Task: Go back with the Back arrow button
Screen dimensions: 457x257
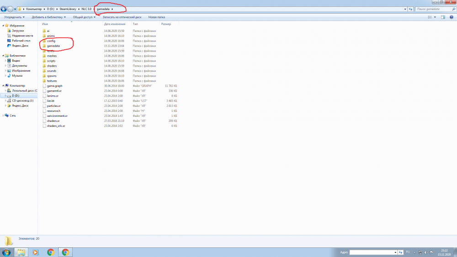Action: pyautogui.click(x=4, y=9)
